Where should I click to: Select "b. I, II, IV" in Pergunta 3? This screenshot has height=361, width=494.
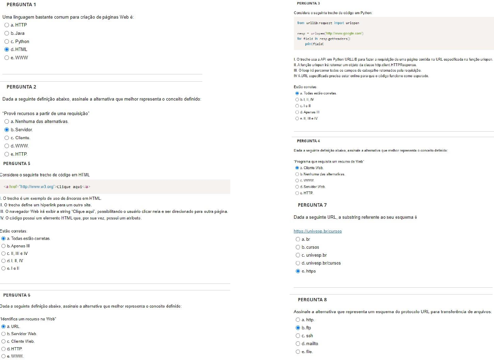coord(297,100)
